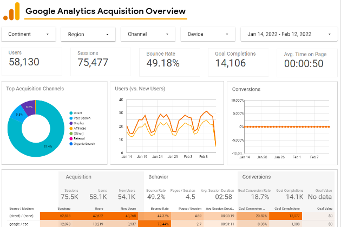Open the Jan 14 - Feb 12 date range picker
Viewport: 341px width, 227px height.
pyautogui.click(x=289, y=34)
